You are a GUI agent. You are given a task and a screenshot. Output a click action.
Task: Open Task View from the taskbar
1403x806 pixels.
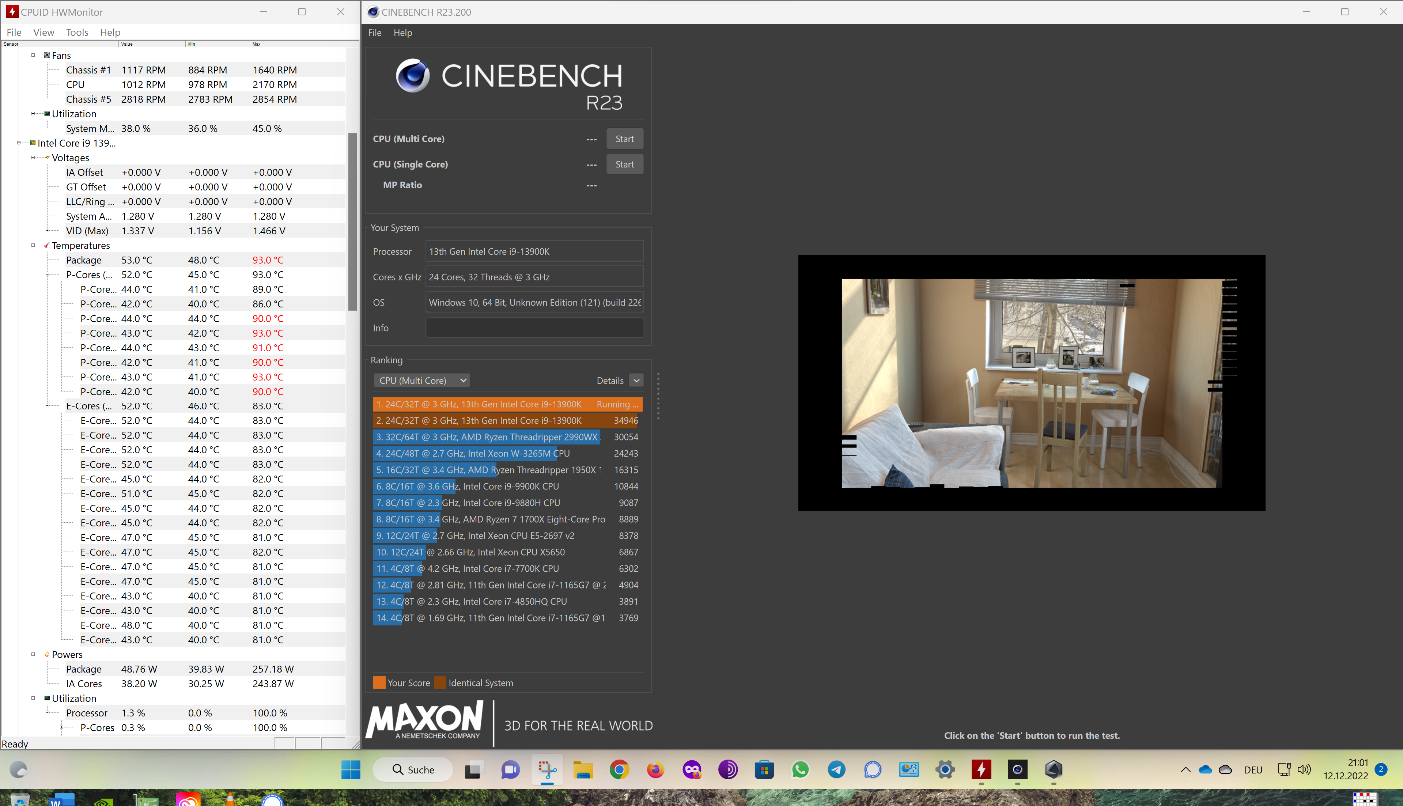[x=473, y=769]
